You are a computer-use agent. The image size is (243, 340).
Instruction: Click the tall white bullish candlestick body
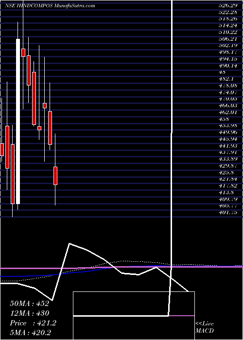18,121
